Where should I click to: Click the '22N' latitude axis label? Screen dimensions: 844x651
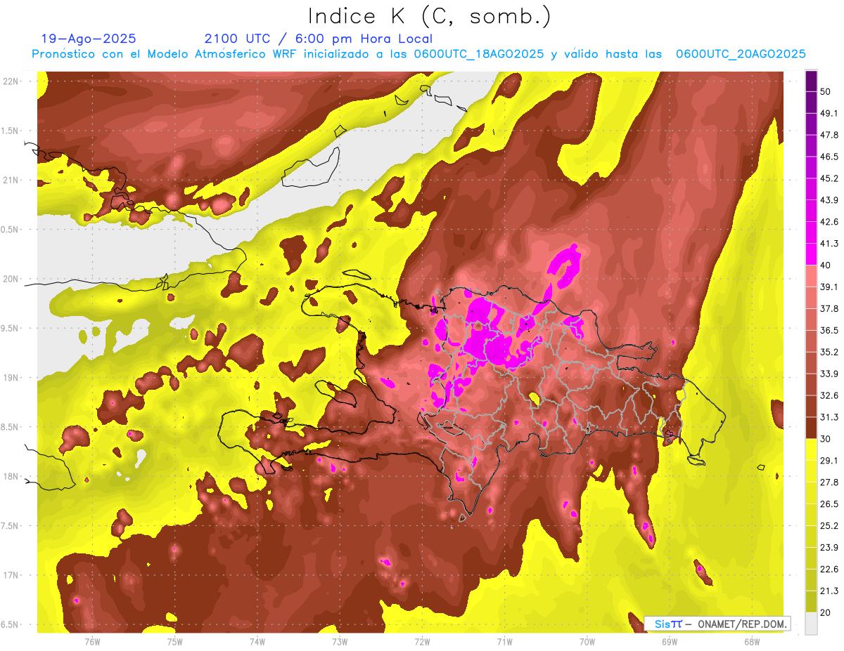tap(11, 81)
